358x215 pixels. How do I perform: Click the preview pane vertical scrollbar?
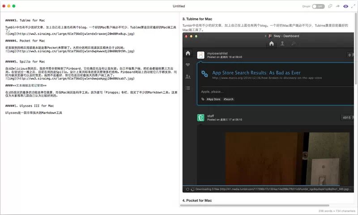tap(356, 49)
